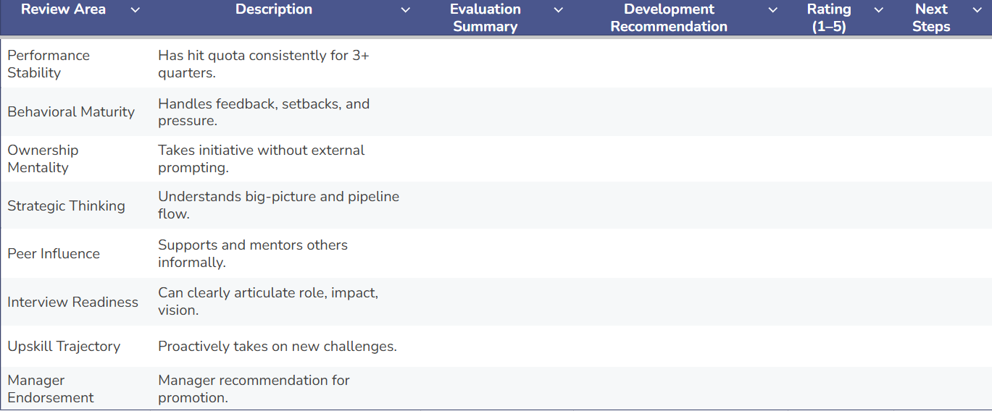This screenshot has width=992, height=411.
Task: Select the Behavioral Maturity cell
Action: (75, 111)
